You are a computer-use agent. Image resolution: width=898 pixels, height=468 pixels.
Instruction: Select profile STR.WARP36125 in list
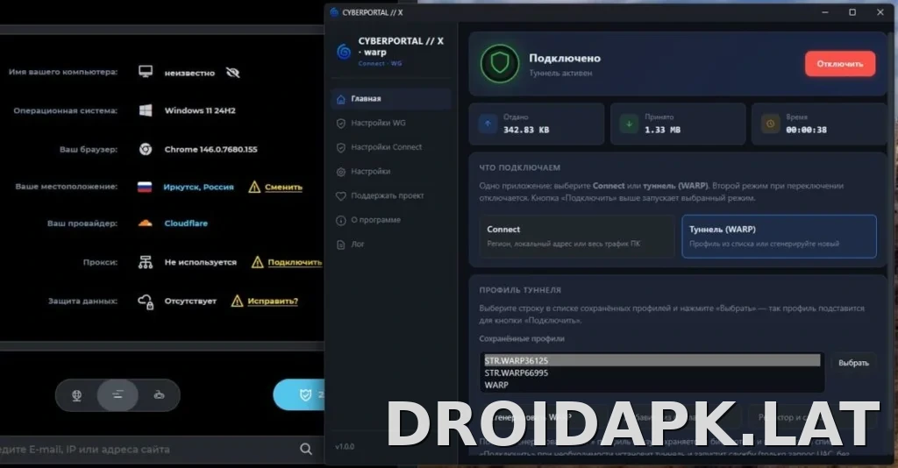[x=652, y=360]
